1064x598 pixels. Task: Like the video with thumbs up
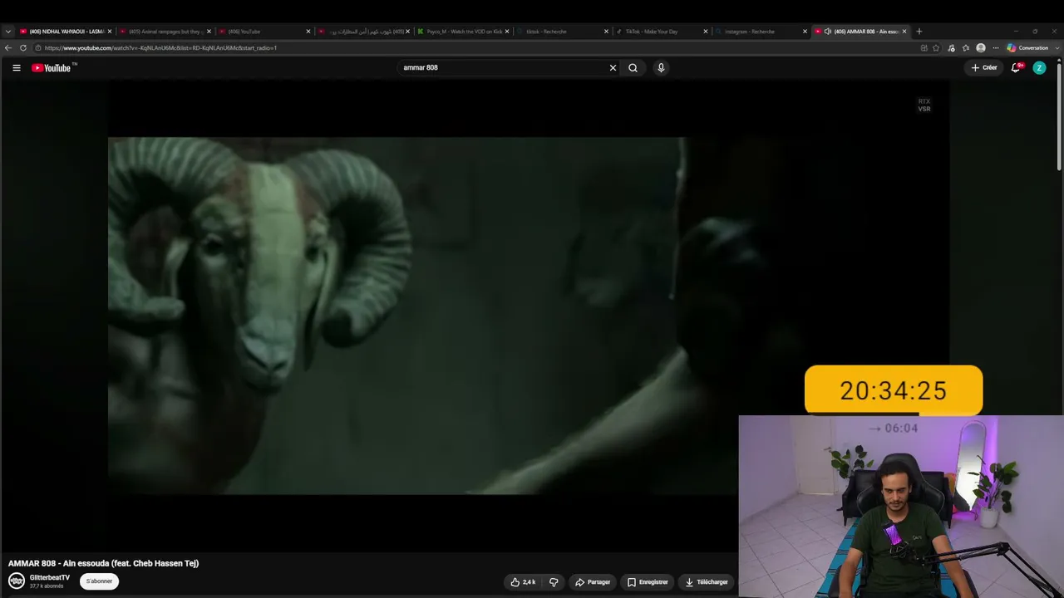(x=524, y=582)
